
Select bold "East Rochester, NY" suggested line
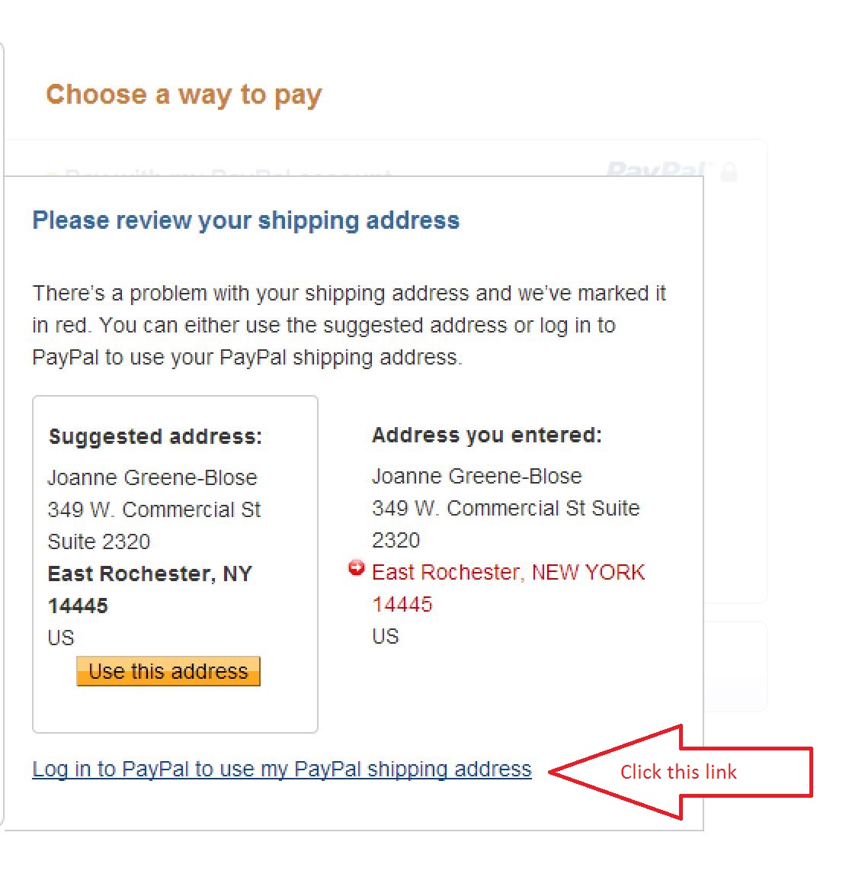click(x=149, y=574)
